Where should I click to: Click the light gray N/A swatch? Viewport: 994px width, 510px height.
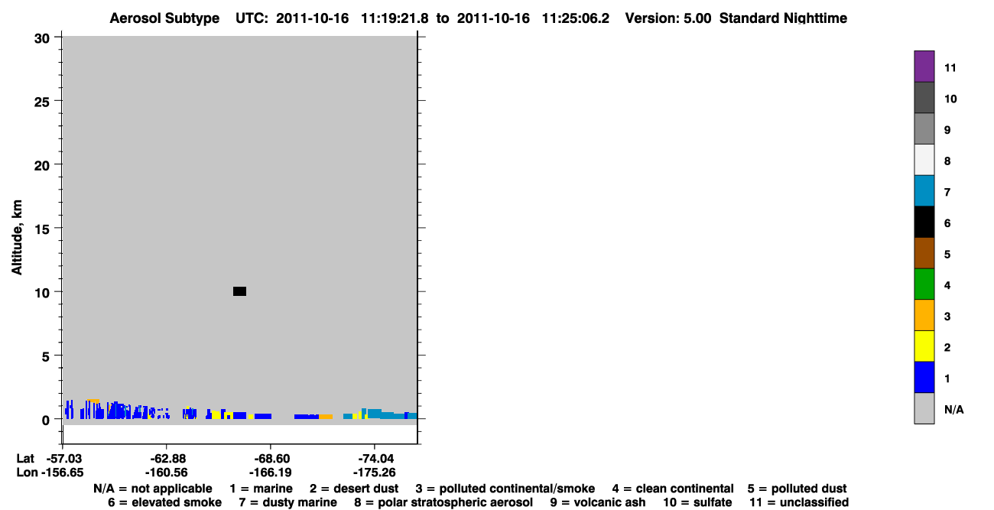924,408
